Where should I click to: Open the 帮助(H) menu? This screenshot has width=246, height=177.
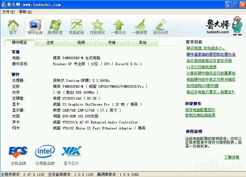click(x=25, y=12)
